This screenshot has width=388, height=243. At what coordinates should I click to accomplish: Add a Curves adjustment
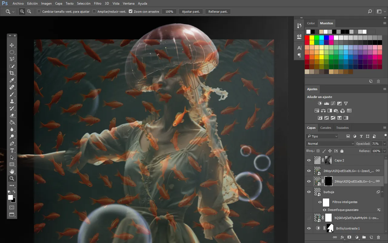click(x=333, y=104)
